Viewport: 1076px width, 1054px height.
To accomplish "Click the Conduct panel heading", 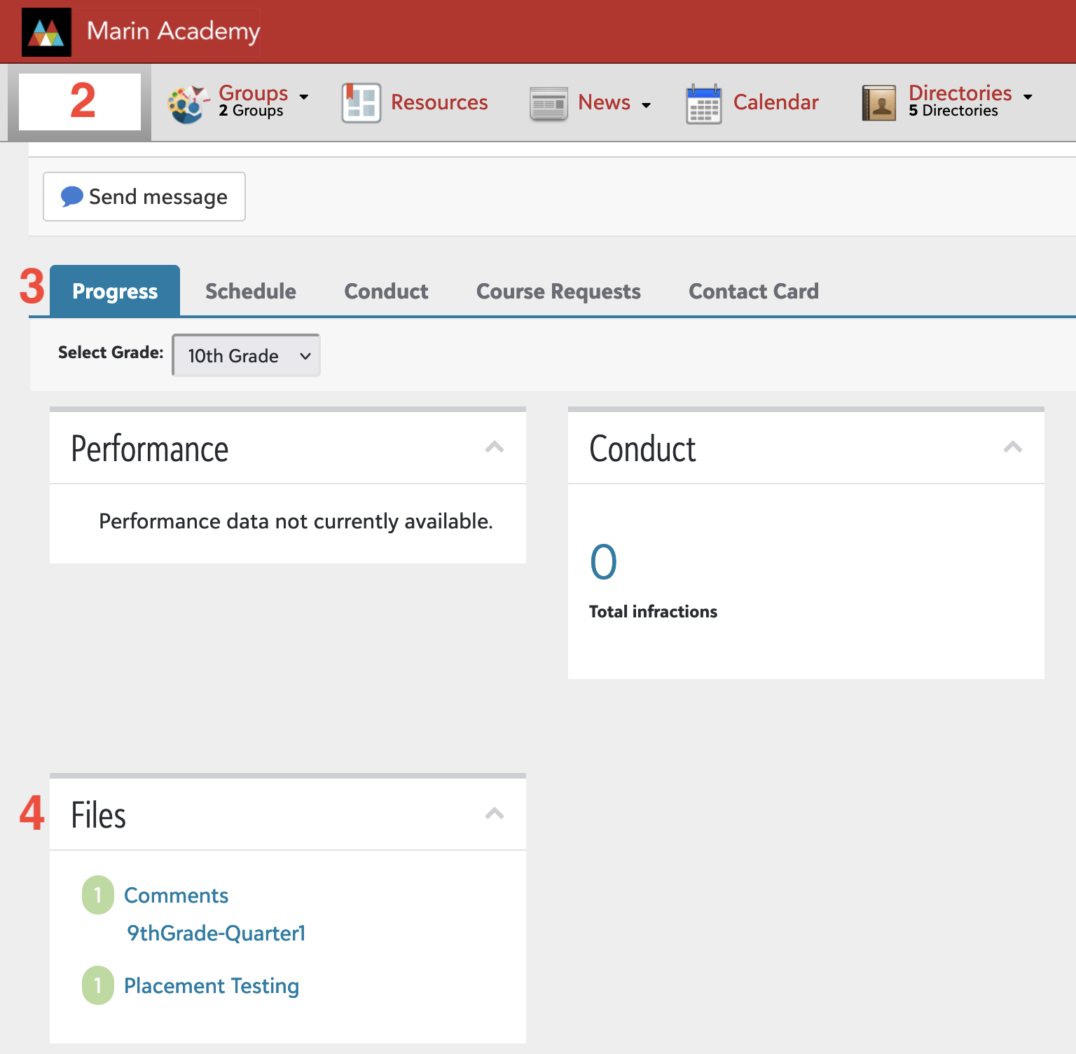I will 642,449.
